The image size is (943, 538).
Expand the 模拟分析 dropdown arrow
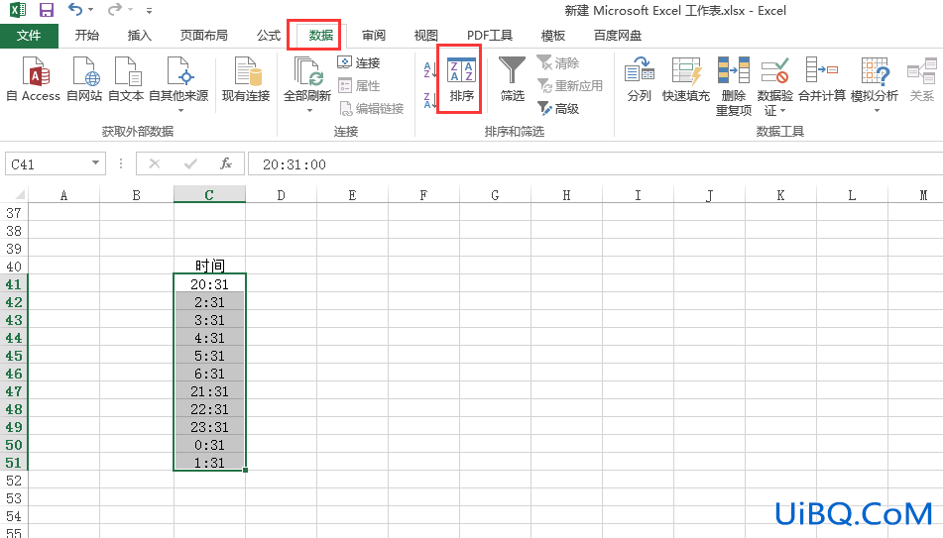click(x=877, y=111)
